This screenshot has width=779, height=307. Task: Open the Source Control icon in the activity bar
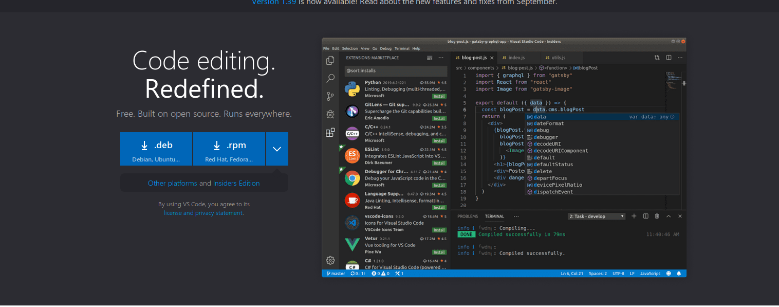(x=330, y=96)
